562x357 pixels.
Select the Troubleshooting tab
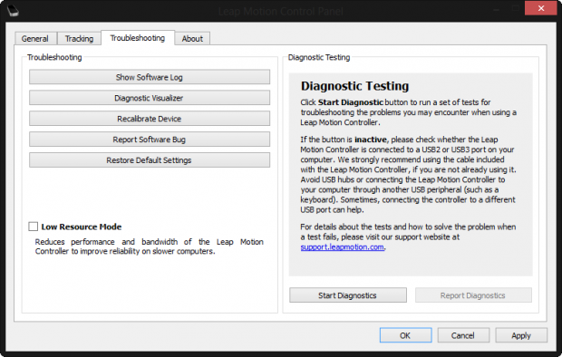coord(138,38)
